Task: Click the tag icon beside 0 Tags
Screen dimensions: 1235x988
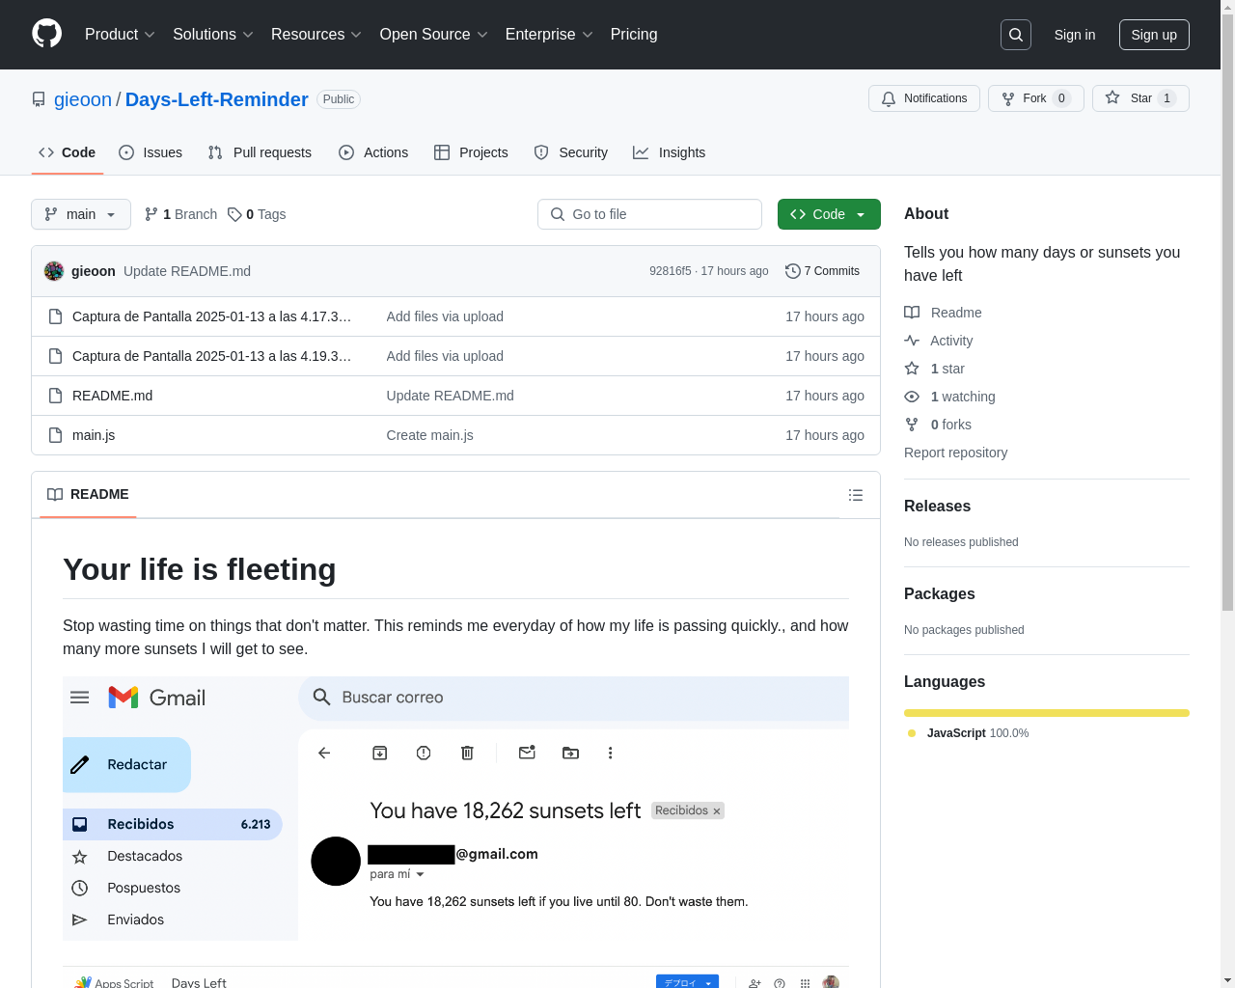Action: click(234, 214)
